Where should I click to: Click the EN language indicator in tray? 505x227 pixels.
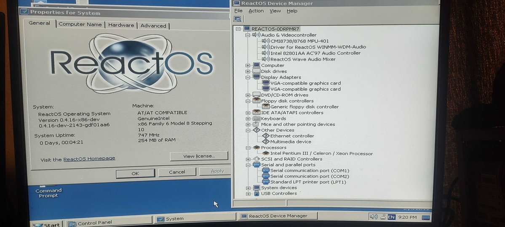[391, 217]
